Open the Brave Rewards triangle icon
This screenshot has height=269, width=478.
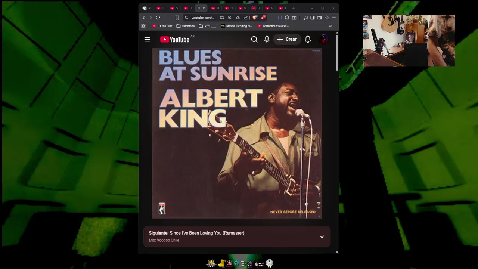(263, 17)
